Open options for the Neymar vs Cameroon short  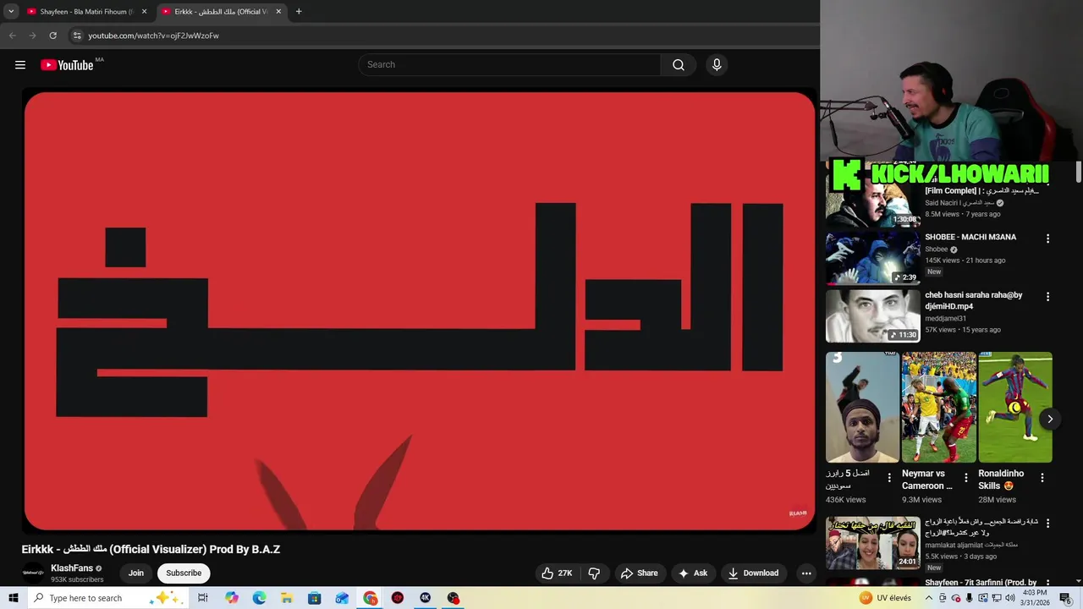click(965, 478)
